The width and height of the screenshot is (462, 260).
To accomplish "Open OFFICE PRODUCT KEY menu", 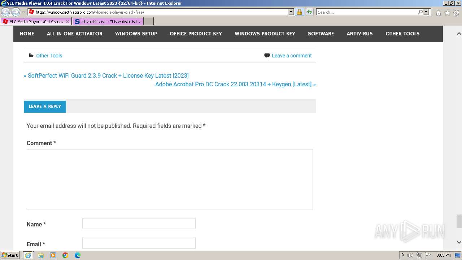I will [196, 34].
